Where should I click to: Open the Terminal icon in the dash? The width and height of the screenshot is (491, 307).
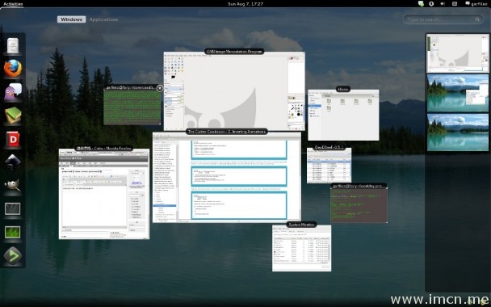[13, 209]
